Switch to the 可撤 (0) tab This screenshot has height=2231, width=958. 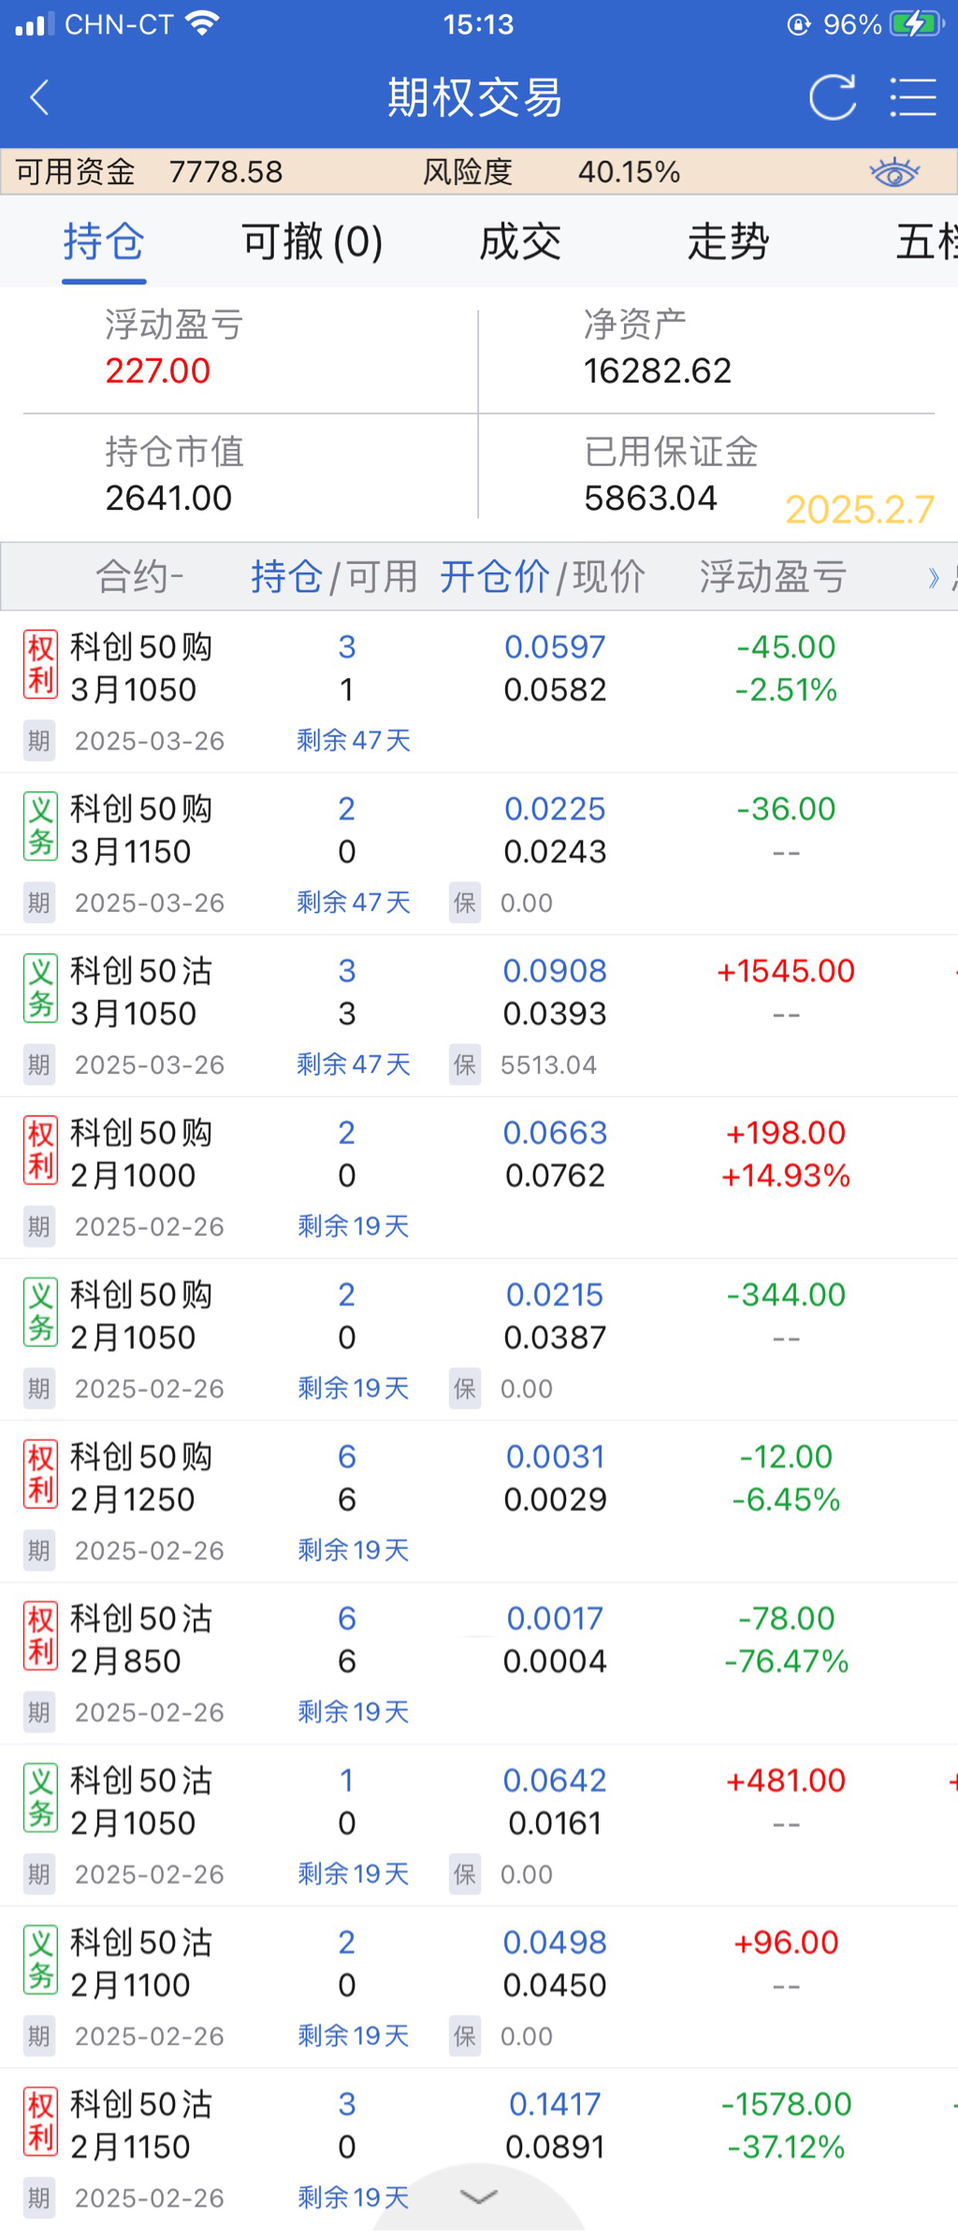point(312,242)
